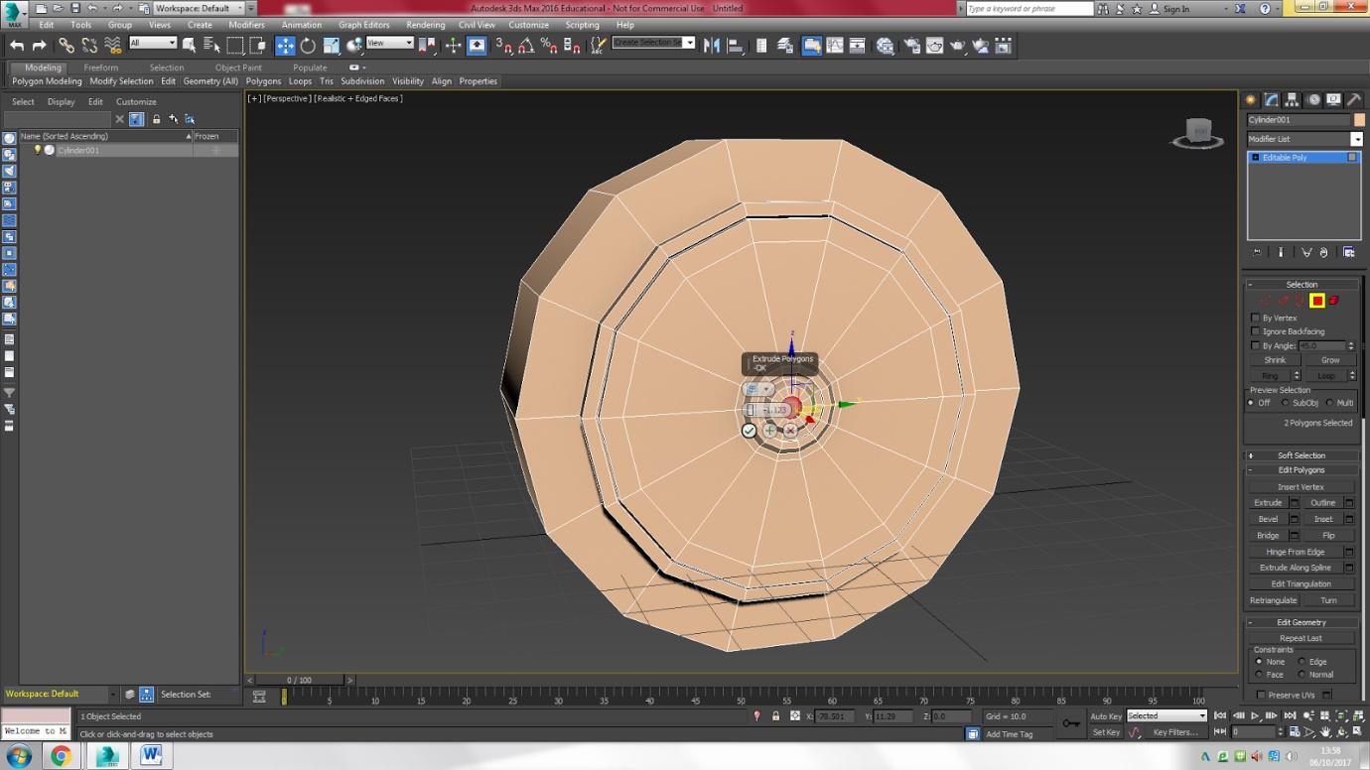Open the Create command panel tab
The height and width of the screenshot is (770, 1370).
tap(1251, 99)
